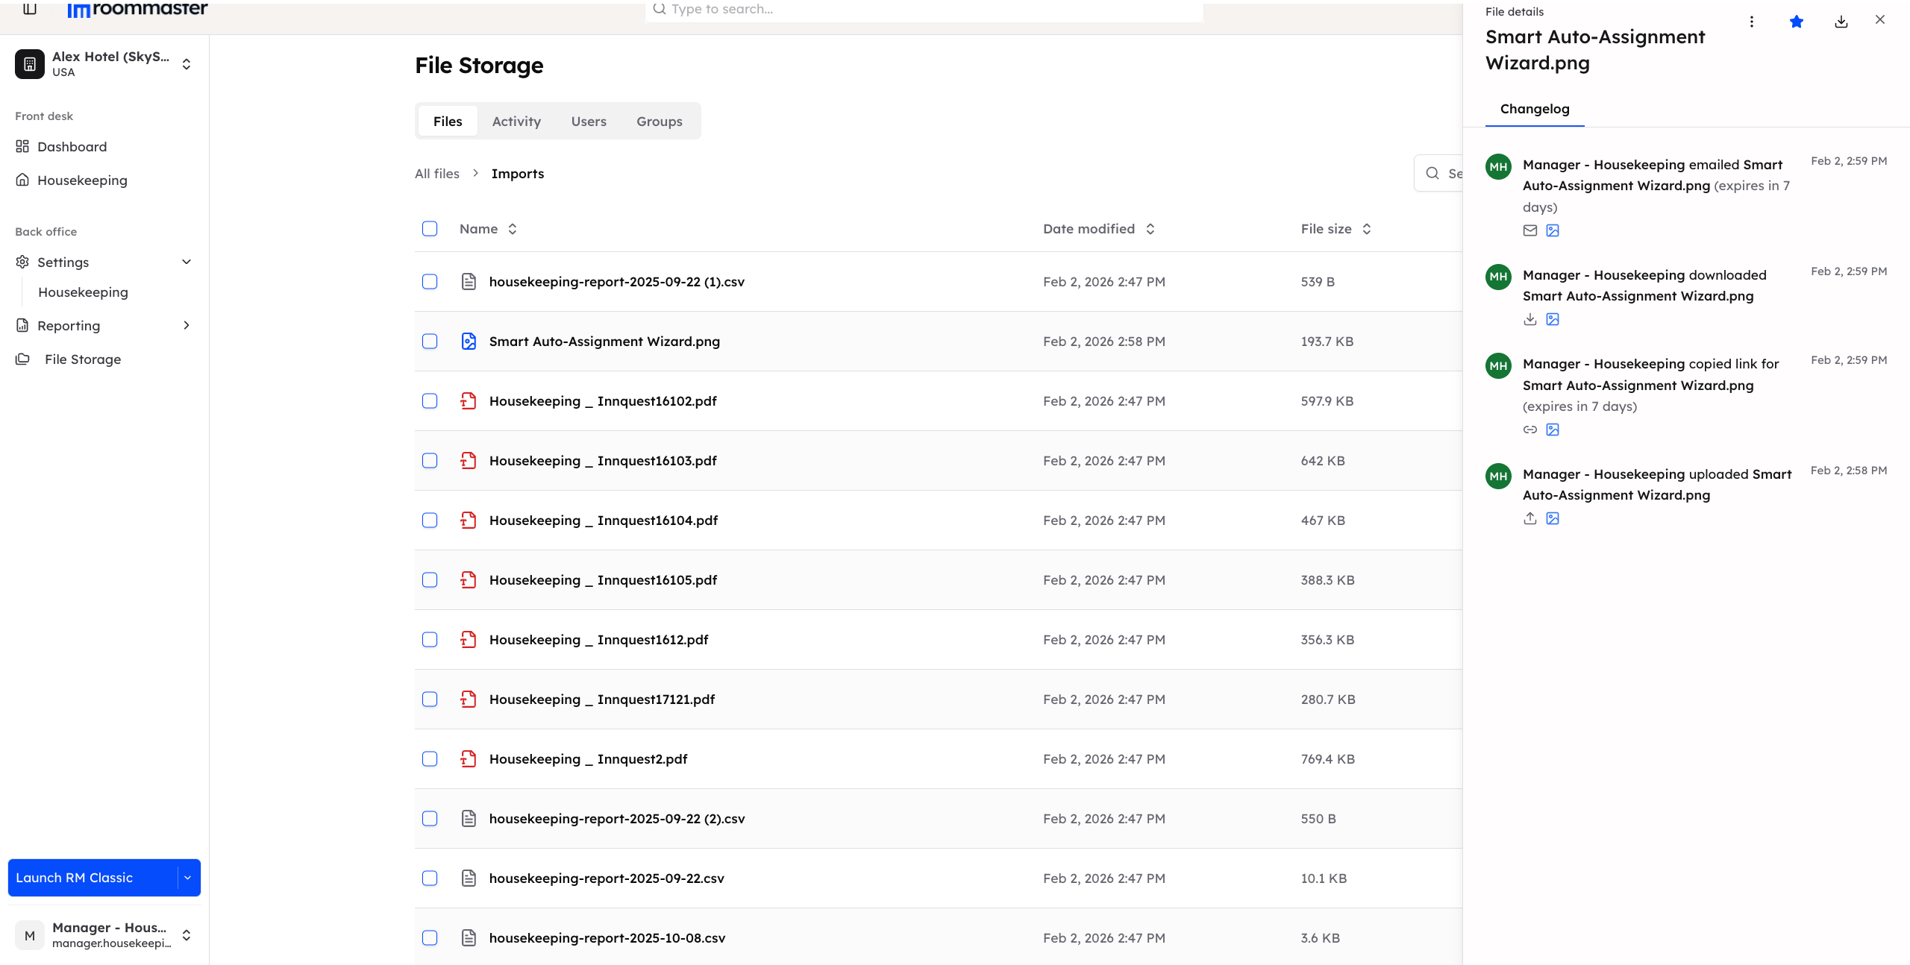Image resolution: width=1910 pixels, height=965 pixels.
Task: Click the PNG image icon for Smart Auto-Assignment Wizard
Action: (469, 342)
